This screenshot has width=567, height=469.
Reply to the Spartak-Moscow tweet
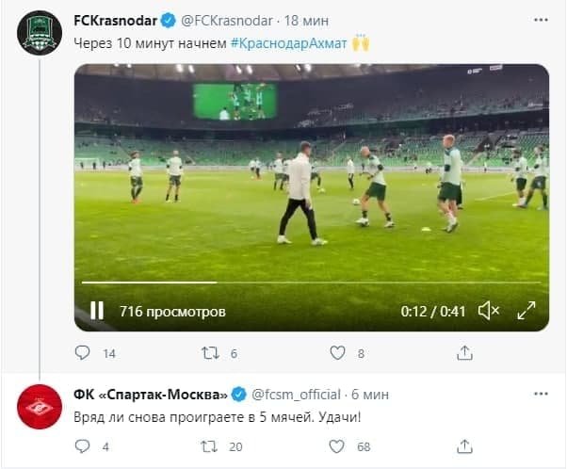pos(83,446)
